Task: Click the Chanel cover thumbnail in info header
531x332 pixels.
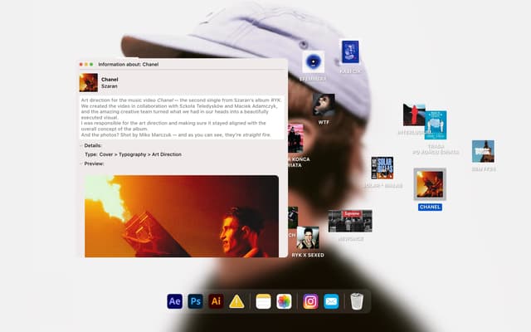Action: tap(89, 83)
